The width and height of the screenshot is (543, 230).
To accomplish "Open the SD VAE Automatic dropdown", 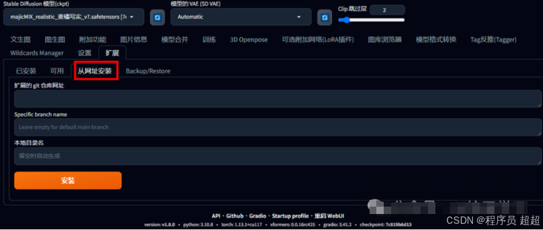I will [241, 17].
